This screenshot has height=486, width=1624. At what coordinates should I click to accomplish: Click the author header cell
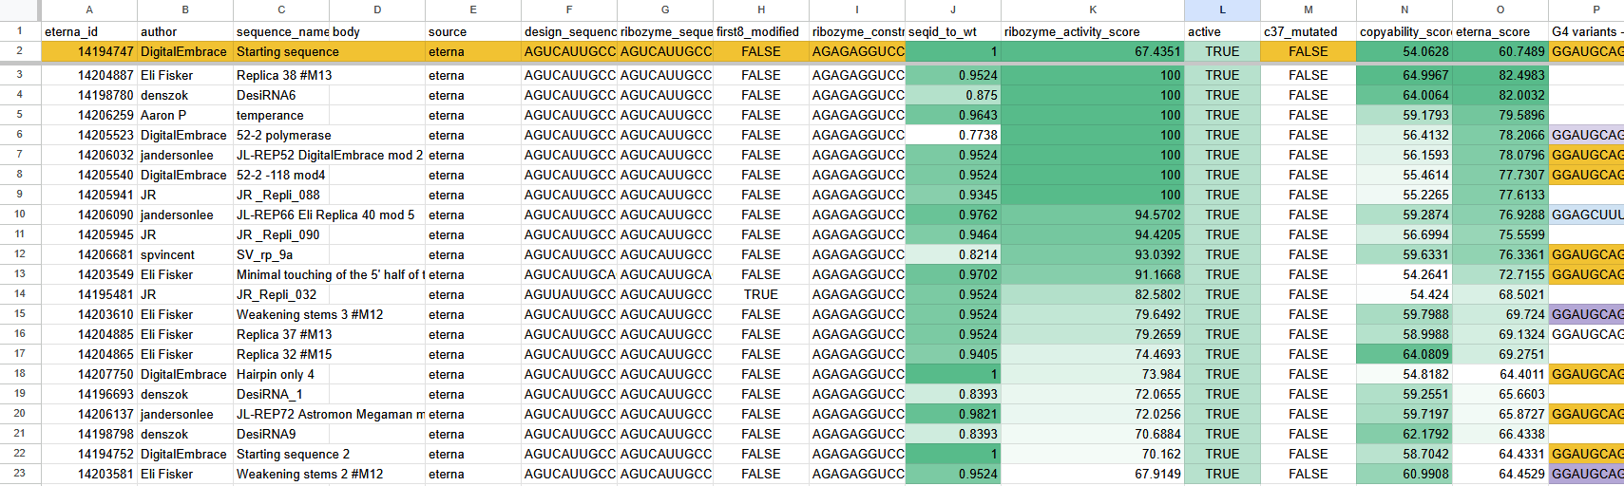click(x=185, y=31)
